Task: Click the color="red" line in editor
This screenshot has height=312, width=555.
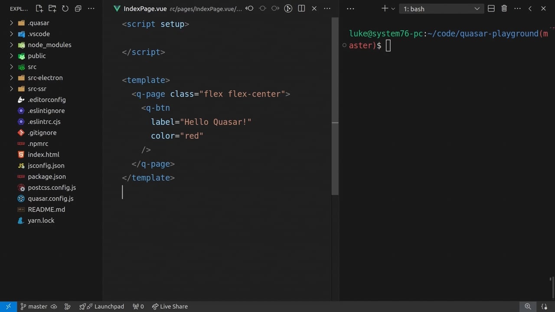Action: 177,136
